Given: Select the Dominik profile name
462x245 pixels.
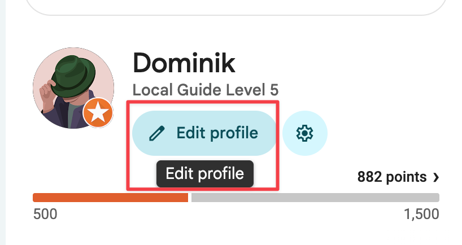Looking at the screenshot, I should [184, 63].
